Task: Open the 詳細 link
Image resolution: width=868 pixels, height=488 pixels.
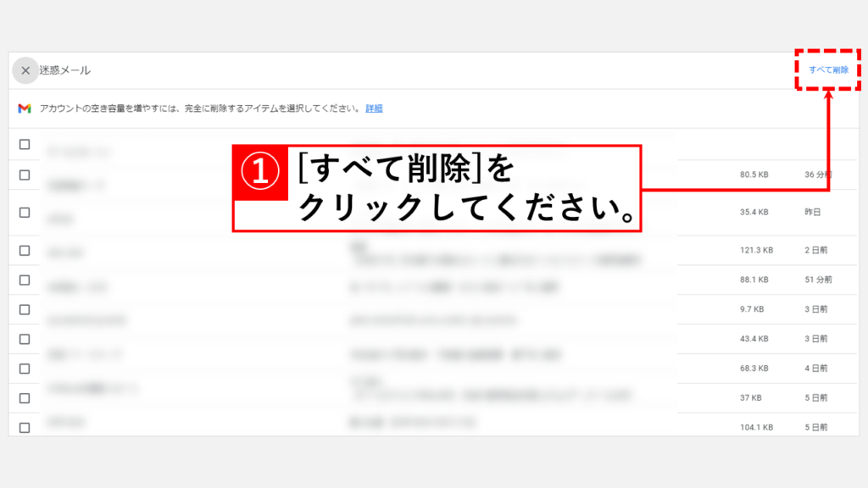Action: point(374,108)
